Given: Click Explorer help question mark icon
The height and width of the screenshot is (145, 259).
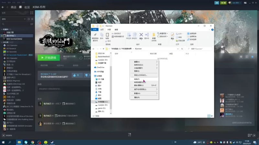Looking at the screenshot, I should click(212, 30).
